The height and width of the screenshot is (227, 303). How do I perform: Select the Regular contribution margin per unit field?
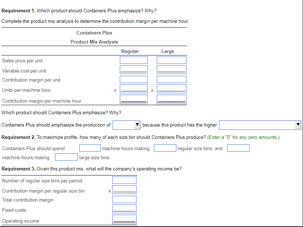point(134,79)
